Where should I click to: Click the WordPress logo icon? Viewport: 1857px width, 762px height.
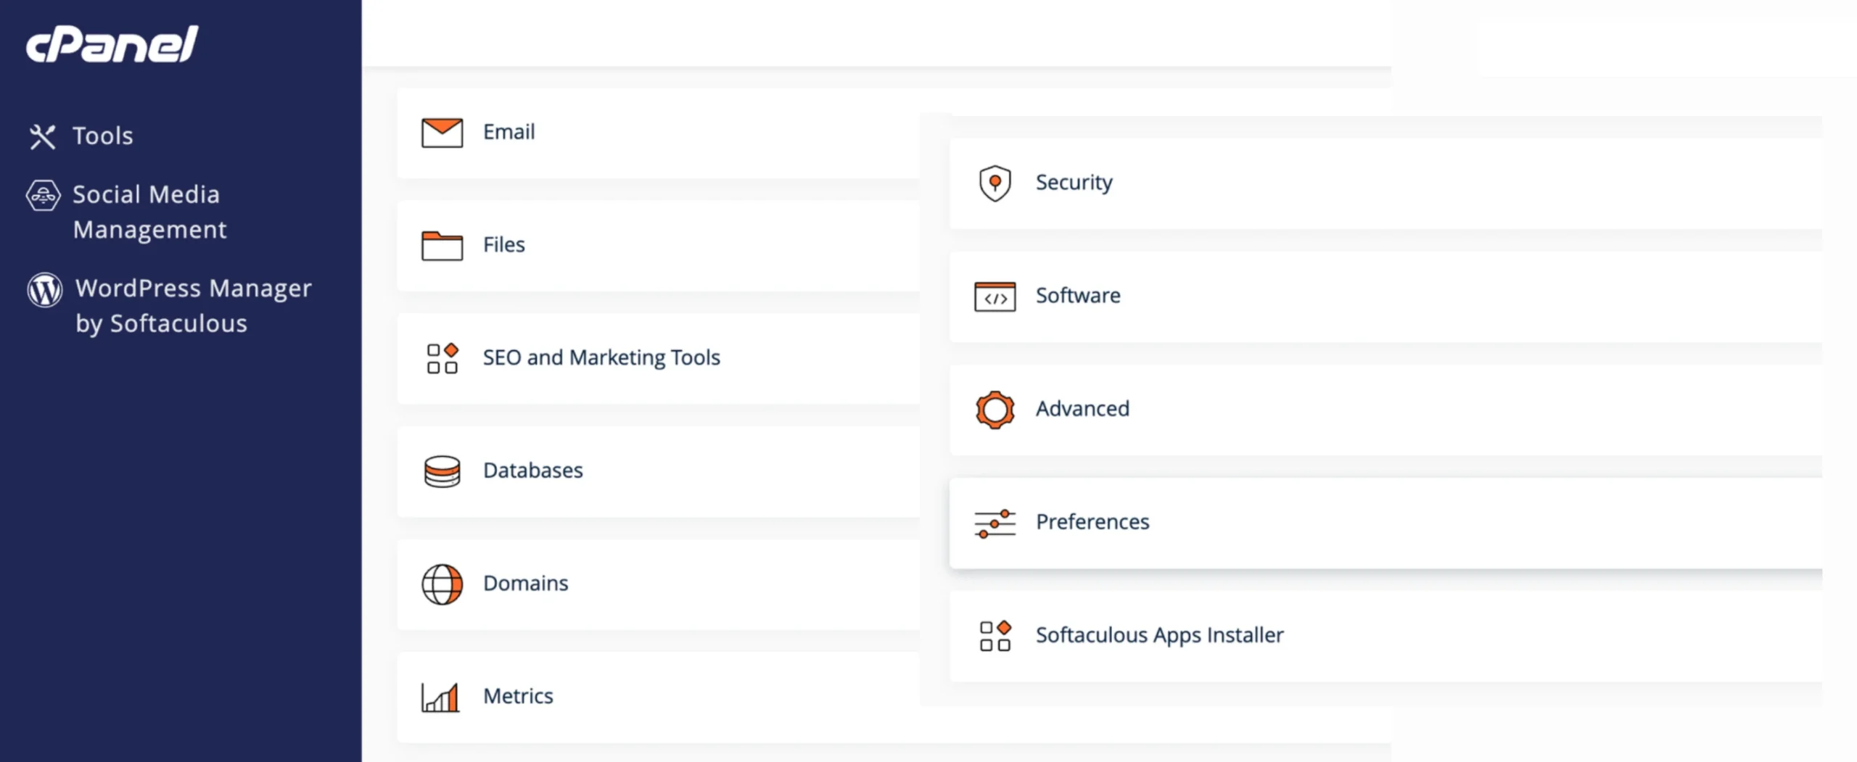click(x=45, y=290)
